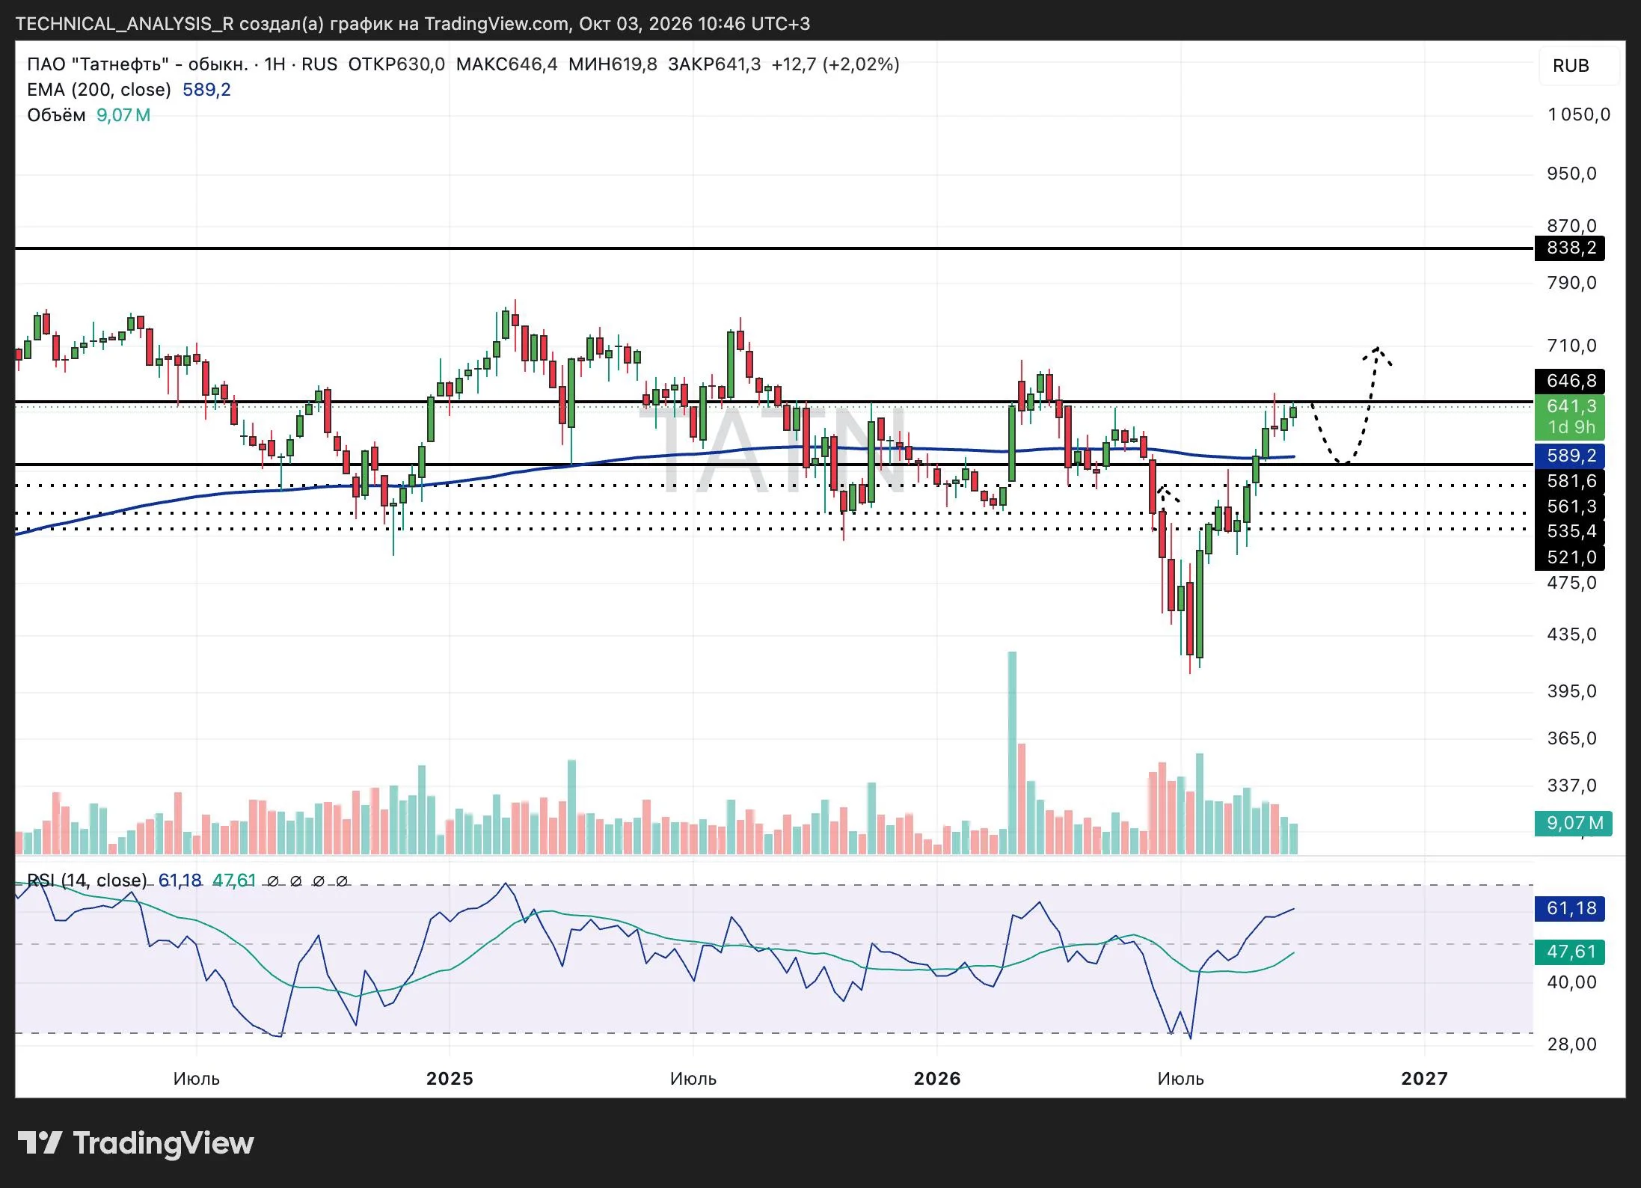This screenshot has height=1188, width=1641.
Task: Click the ЗАКР641,3 close value in header
Action: click(x=714, y=64)
